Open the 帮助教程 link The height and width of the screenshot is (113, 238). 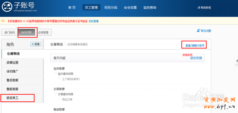pos(206,8)
